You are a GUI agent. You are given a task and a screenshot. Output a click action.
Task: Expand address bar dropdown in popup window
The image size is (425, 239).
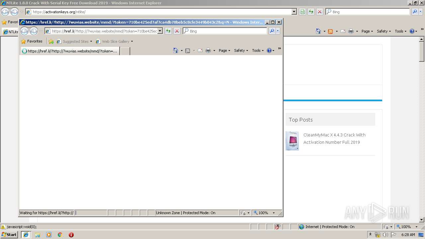coord(160,31)
